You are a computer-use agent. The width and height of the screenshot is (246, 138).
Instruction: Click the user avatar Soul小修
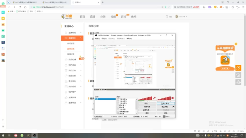[x=177, y=17]
